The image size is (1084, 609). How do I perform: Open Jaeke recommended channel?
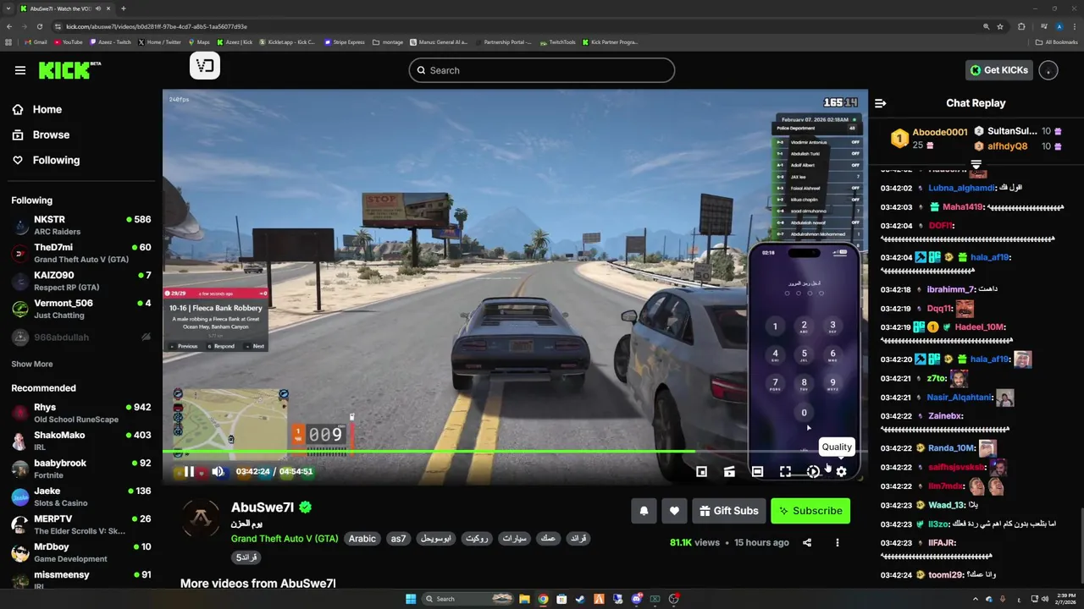pos(81,497)
